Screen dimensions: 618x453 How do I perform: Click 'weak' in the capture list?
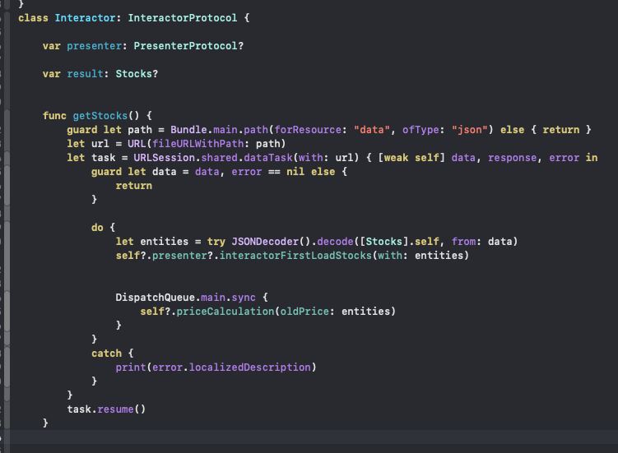[x=396, y=158]
